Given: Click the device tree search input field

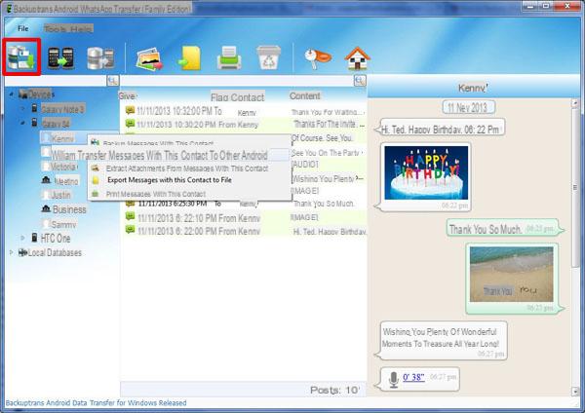Looking at the screenshot, I should click(x=56, y=80).
